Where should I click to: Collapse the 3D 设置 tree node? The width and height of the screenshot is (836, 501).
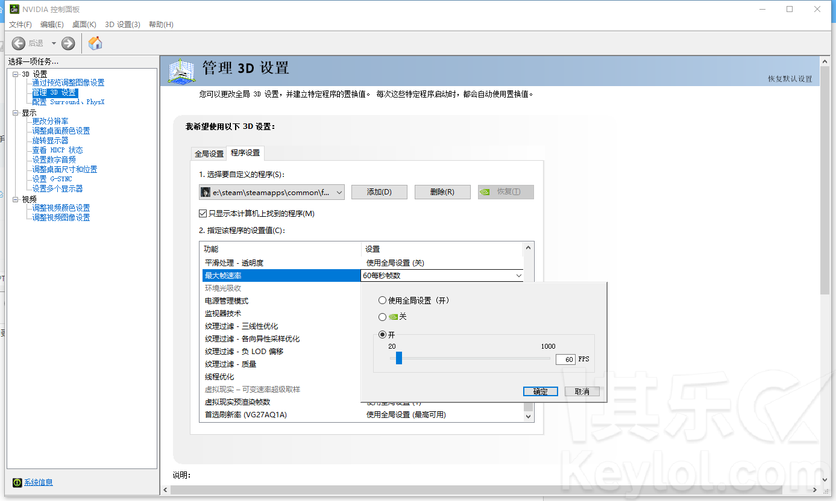[x=16, y=74]
